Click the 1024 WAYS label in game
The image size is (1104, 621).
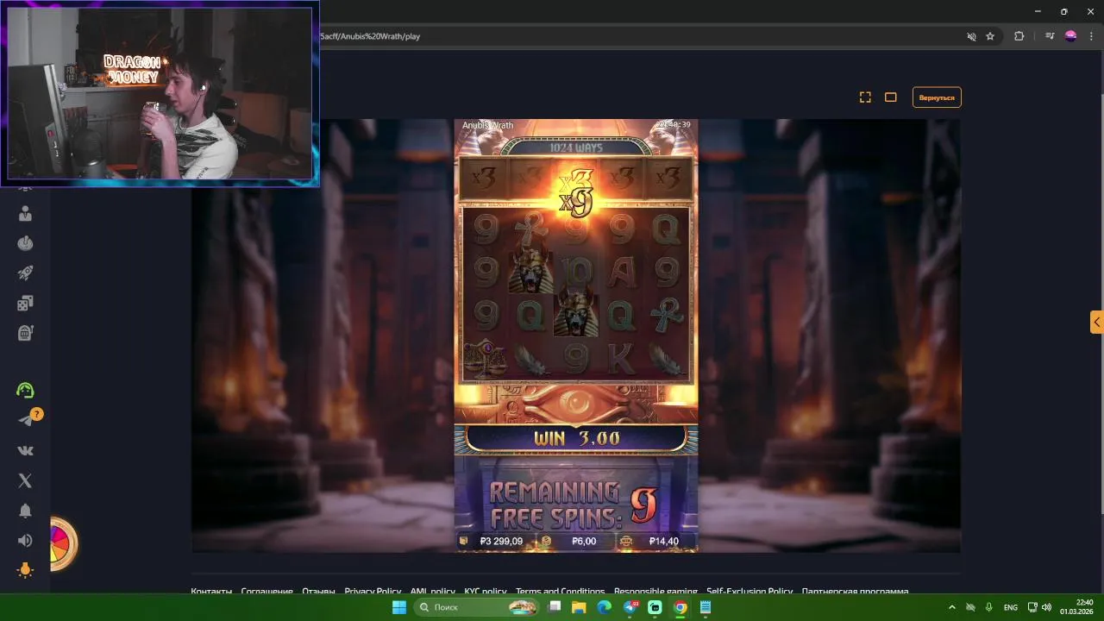point(575,147)
